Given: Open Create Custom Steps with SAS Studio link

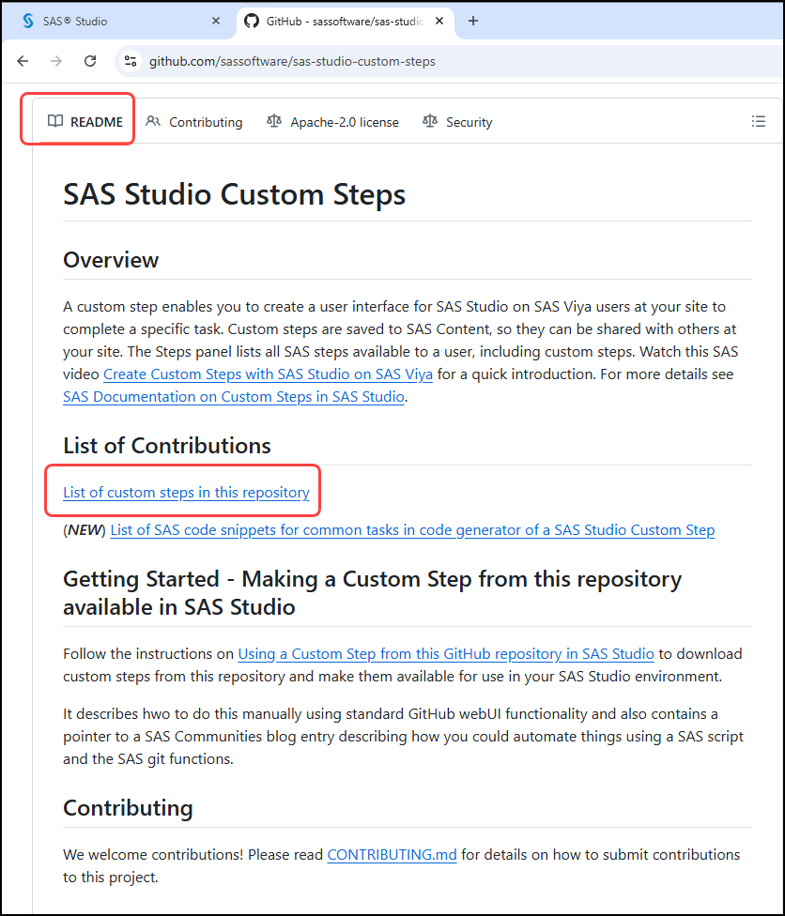Looking at the screenshot, I should pyautogui.click(x=269, y=374).
